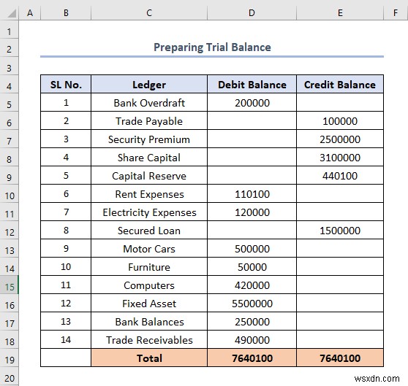Select the 'Bank Balances' cell
Viewport: 408px width, 386px height.
pyautogui.click(x=149, y=321)
